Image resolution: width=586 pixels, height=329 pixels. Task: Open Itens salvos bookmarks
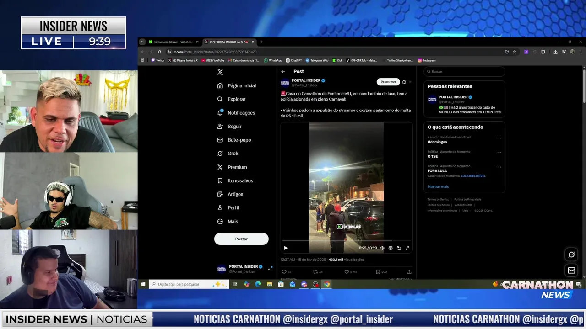pos(235,180)
